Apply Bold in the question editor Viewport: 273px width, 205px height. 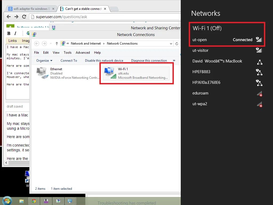pyautogui.click(x=9, y=33)
